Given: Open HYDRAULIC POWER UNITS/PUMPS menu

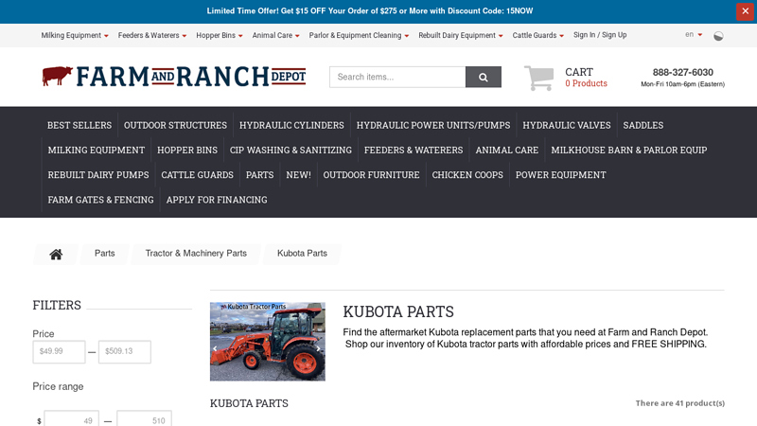Looking at the screenshot, I should 433,125.
